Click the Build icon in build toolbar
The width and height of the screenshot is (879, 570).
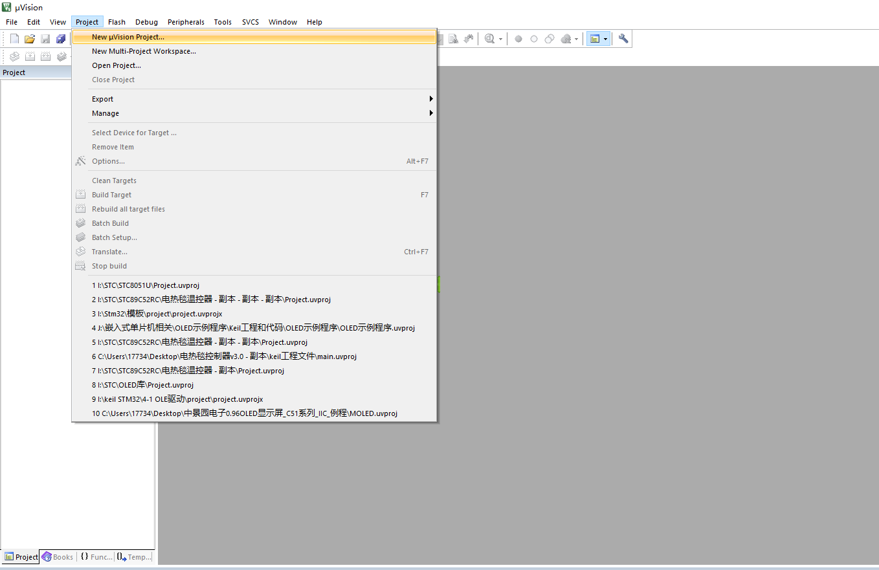30,56
